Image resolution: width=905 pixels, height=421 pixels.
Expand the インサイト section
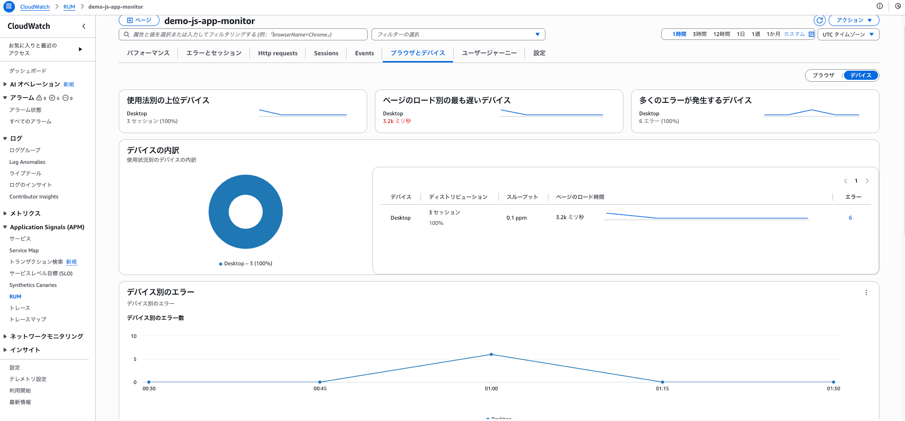(5, 350)
